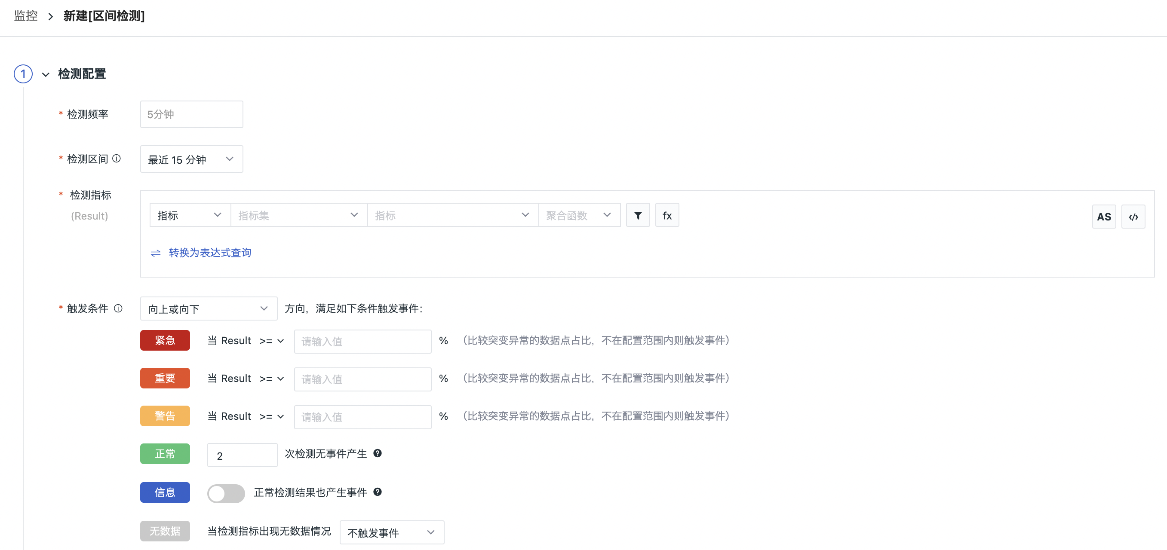Click 新建[区间检测] breadcrumb title
This screenshot has height=550, width=1167.
pyautogui.click(x=104, y=16)
